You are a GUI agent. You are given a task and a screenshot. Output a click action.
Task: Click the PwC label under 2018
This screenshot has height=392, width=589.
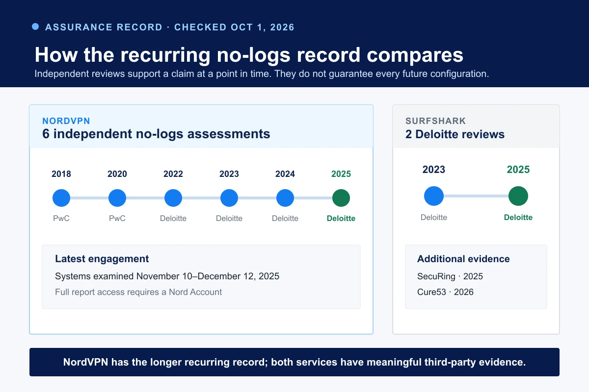pos(61,219)
